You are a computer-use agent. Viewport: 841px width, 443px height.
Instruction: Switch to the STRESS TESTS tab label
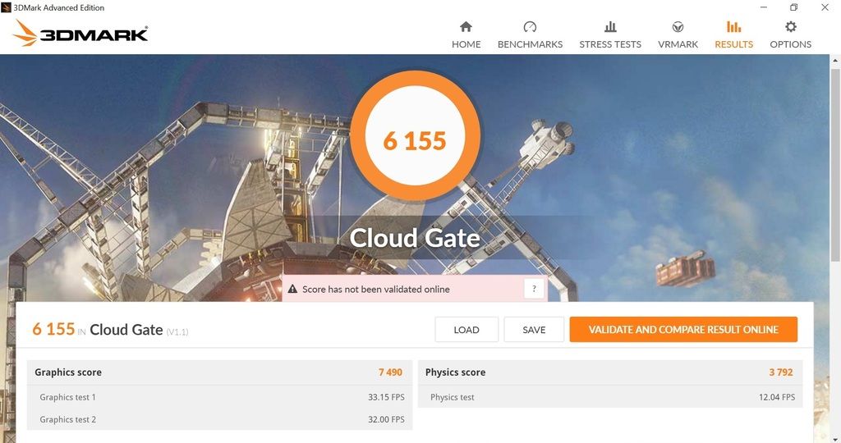click(610, 44)
